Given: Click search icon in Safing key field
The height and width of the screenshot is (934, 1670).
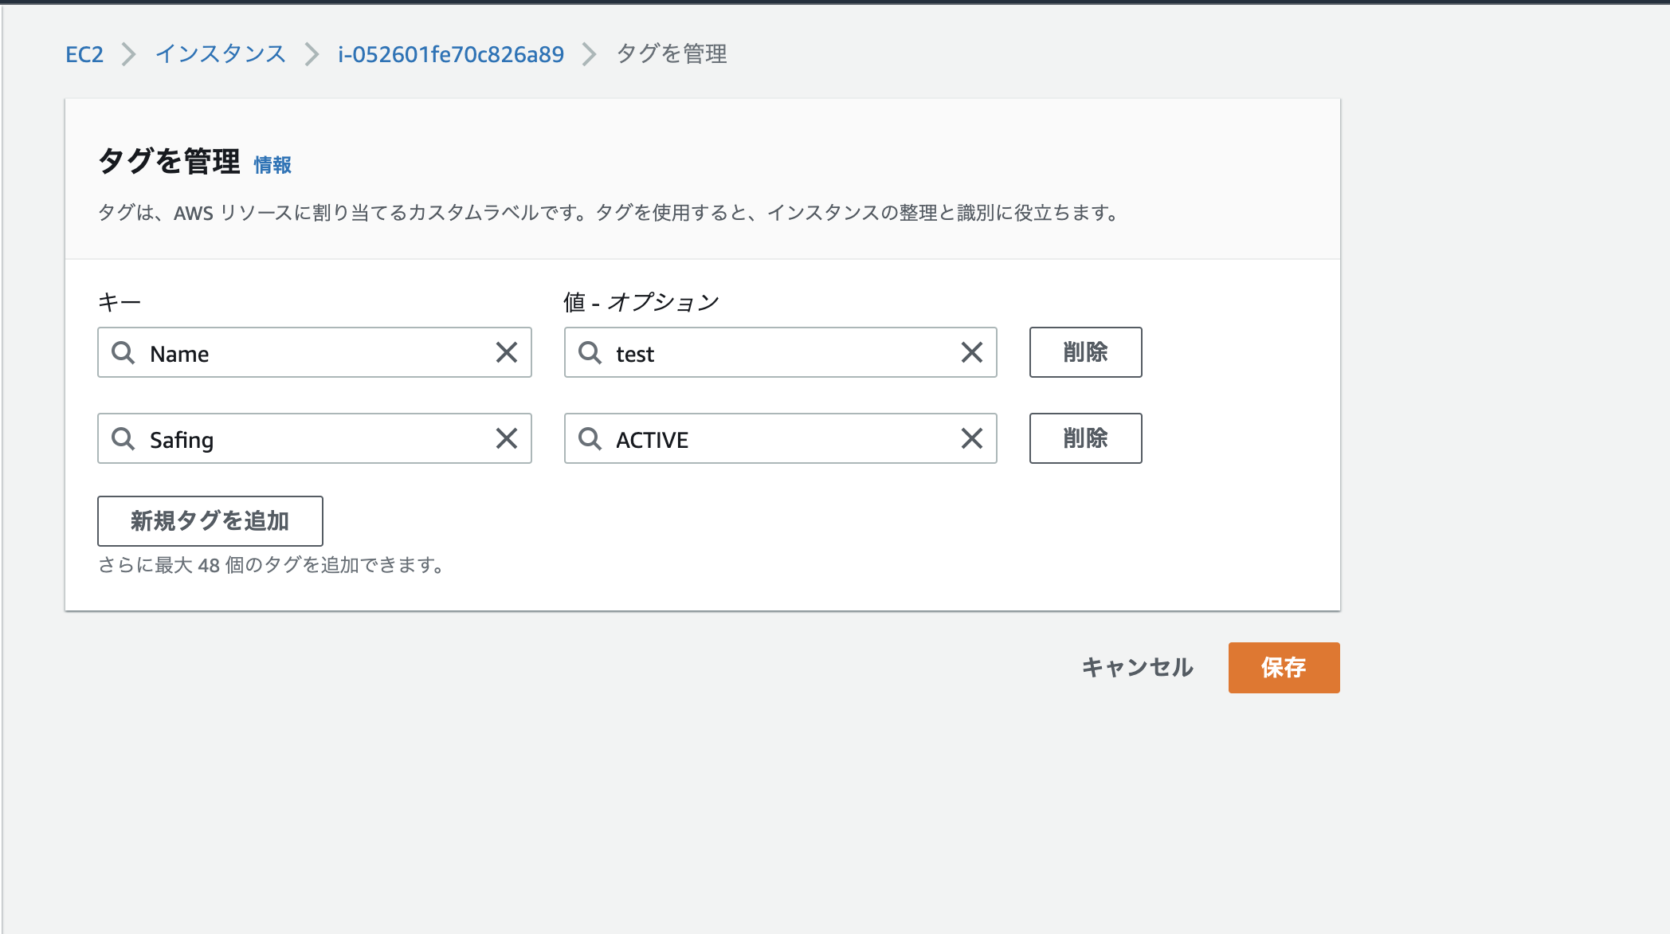Looking at the screenshot, I should (123, 438).
